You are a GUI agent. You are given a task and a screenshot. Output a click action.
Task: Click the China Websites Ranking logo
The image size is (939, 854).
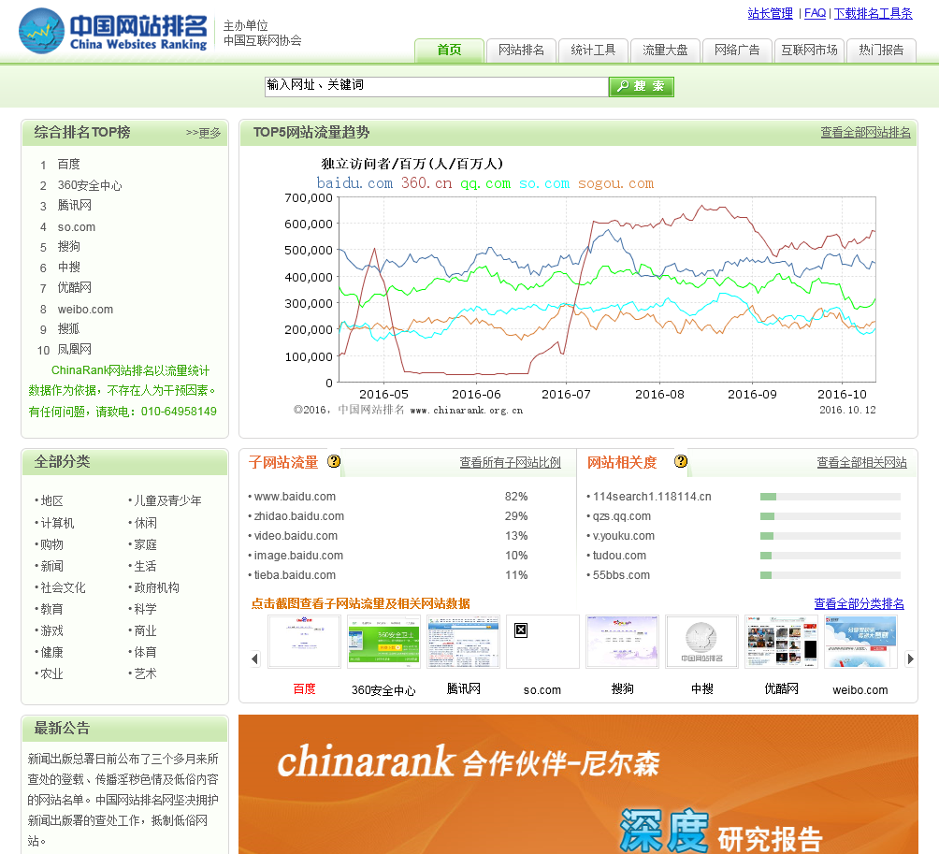(x=114, y=31)
